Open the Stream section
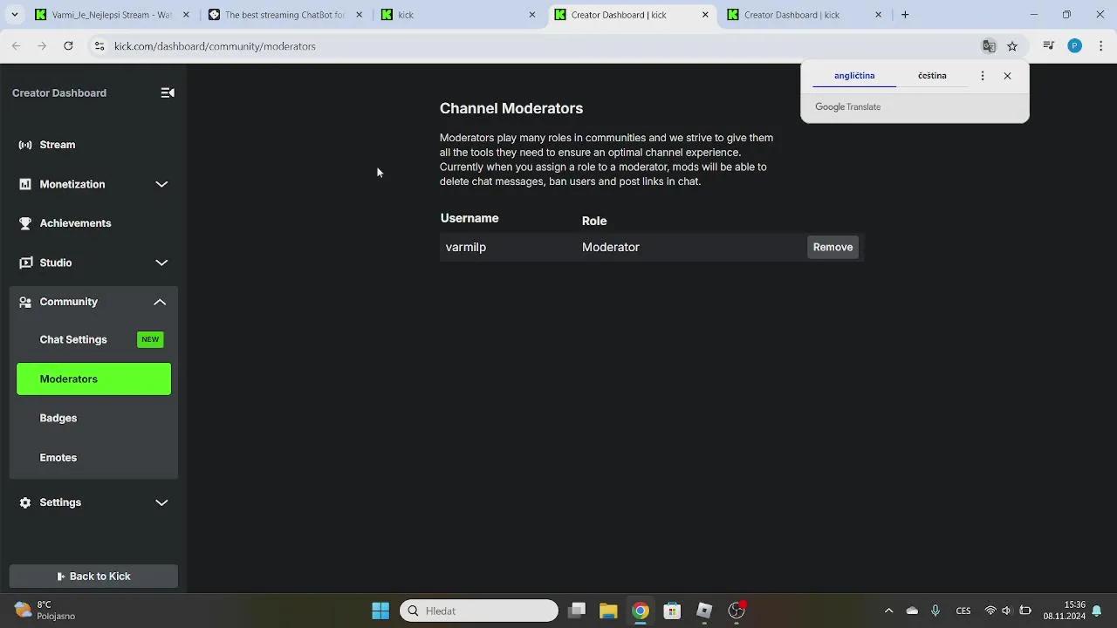 (x=58, y=145)
